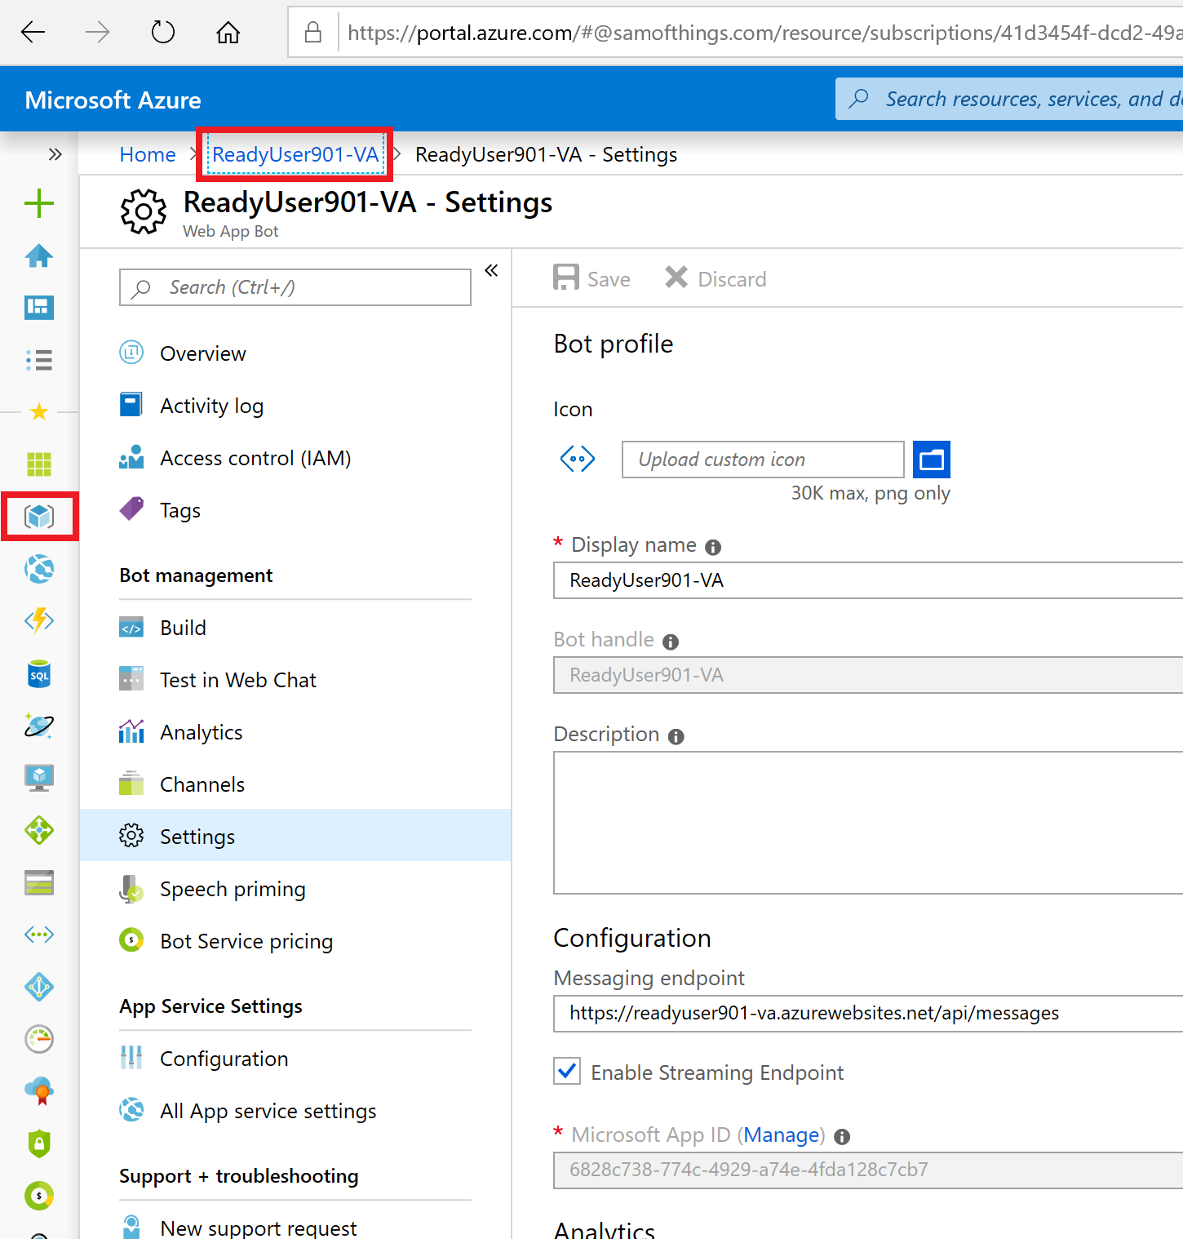Click the Favorites star icon in sidebar
The height and width of the screenshot is (1239, 1183).
(x=39, y=411)
